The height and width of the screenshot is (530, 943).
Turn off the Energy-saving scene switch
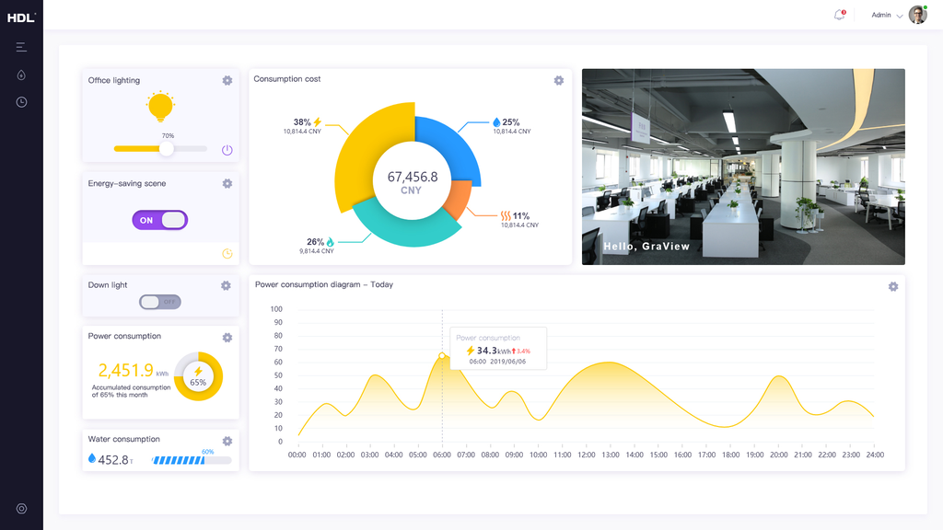(160, 220)
